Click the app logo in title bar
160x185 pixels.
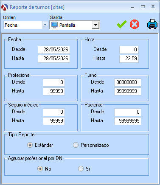point(5,7)
